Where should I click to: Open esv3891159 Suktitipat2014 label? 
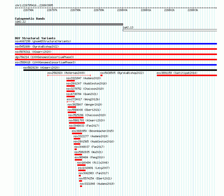[x=177, y=73]
